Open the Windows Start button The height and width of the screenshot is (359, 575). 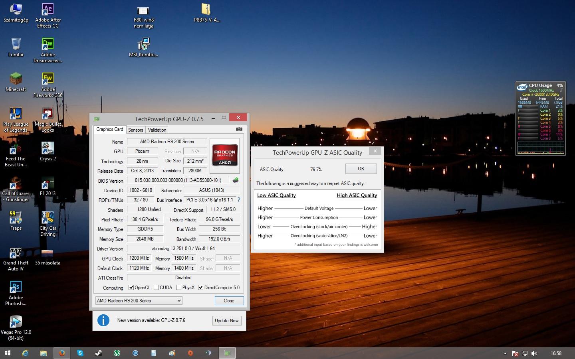coord(7,353)
